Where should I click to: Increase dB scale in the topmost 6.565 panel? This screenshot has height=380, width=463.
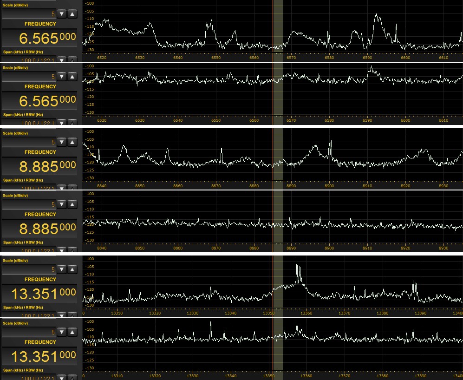coord(72,14)
